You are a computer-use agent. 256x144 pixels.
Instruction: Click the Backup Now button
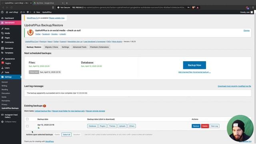coord(194,65)
